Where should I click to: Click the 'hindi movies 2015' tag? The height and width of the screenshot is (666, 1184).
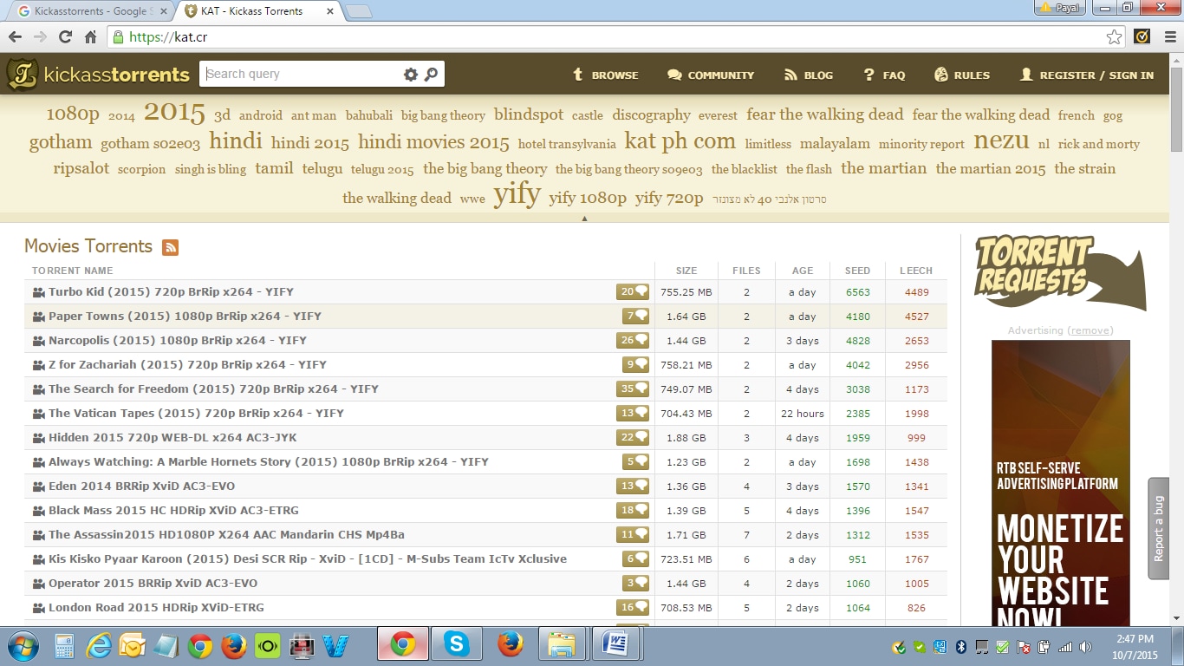tap(433, 142)
